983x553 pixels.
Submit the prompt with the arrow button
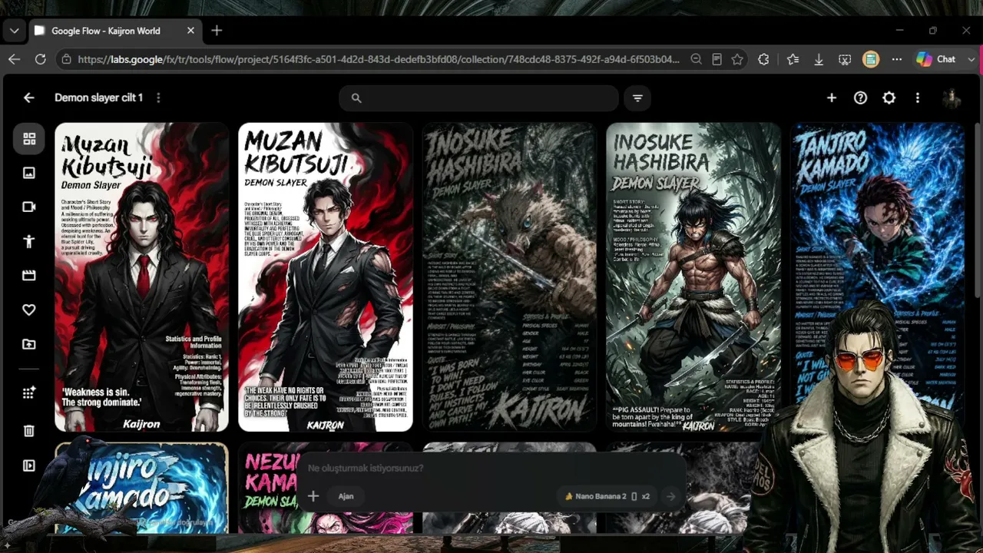coord(670,496)
